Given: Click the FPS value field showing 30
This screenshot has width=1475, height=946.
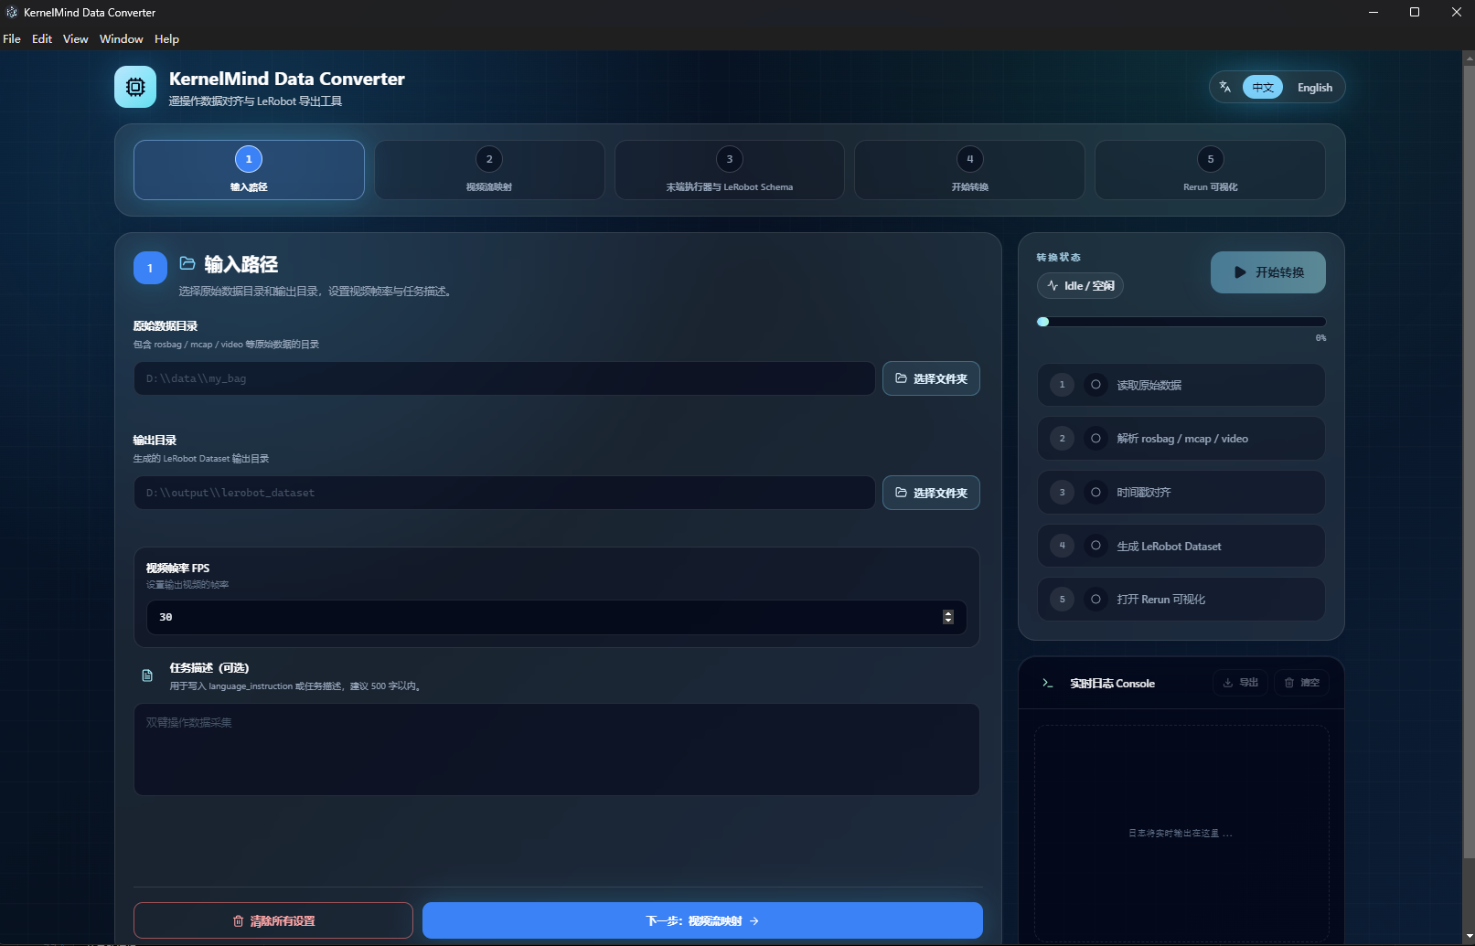Looking at the screenshot, I should point(556,617).
